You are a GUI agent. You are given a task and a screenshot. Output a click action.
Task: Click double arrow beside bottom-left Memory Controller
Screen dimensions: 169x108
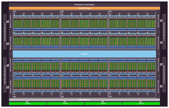click(8, 87)
